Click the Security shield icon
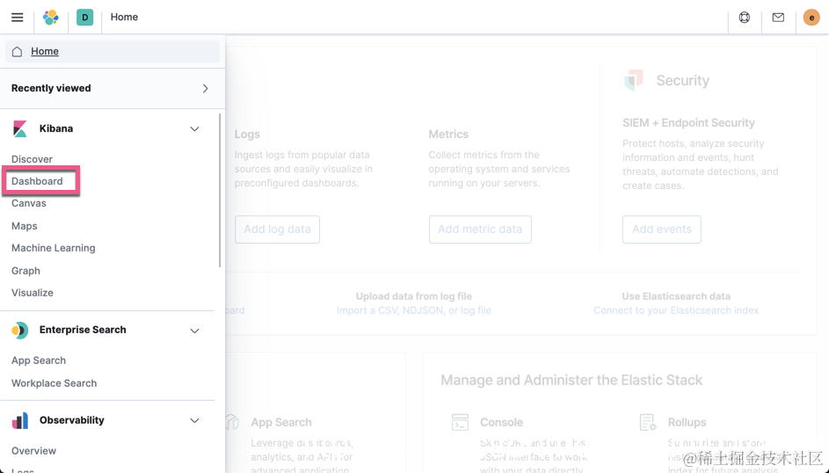Screen dimensions: 829x473 tap(633, 80)
